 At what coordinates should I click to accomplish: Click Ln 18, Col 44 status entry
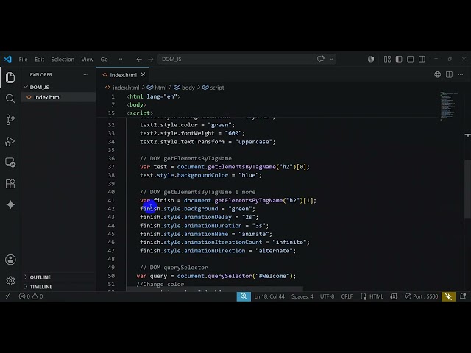tap(269, 296)
